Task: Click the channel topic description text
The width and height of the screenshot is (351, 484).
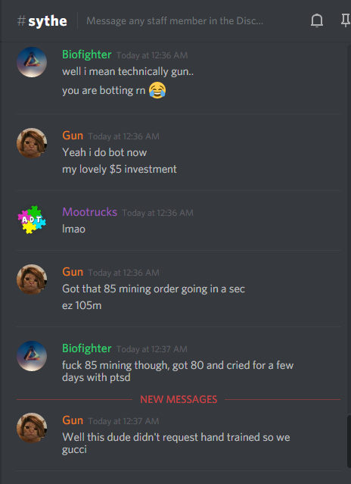Action: (175, 21)
